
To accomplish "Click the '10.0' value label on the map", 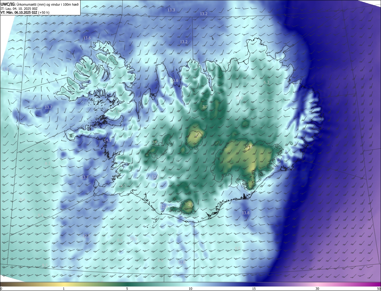I will click(x=239, y=98).
